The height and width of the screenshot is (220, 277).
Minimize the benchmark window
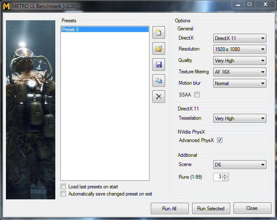pyautogui.click(x=238, y=5)
